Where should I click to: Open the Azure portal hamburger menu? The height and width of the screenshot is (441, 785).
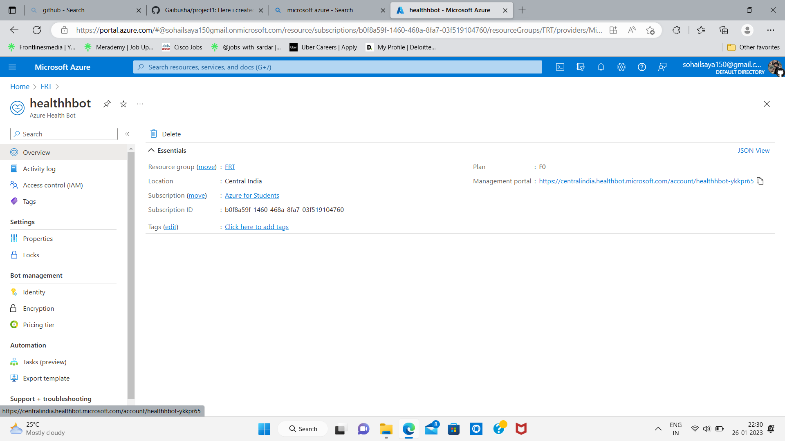12,67
